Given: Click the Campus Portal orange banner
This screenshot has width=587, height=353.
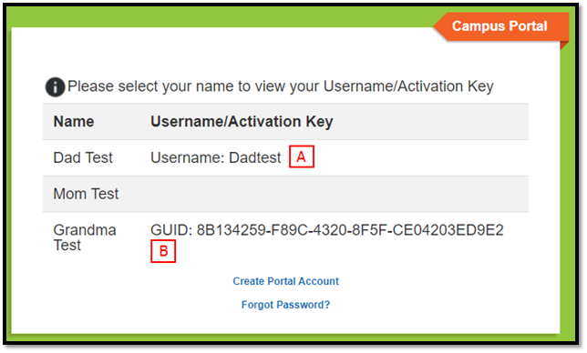Looking at the screenshot, I should click(x=500, y=26).
